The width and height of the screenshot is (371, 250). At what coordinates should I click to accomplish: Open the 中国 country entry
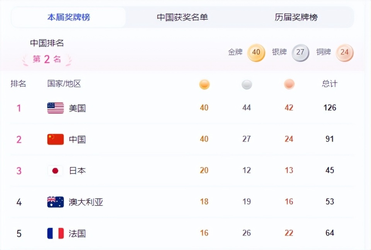point(78,139)
